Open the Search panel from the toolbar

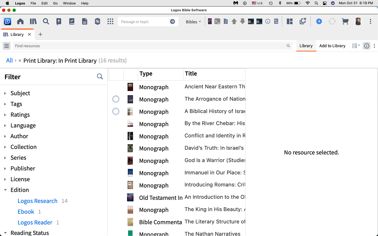(x=46, y=22)
